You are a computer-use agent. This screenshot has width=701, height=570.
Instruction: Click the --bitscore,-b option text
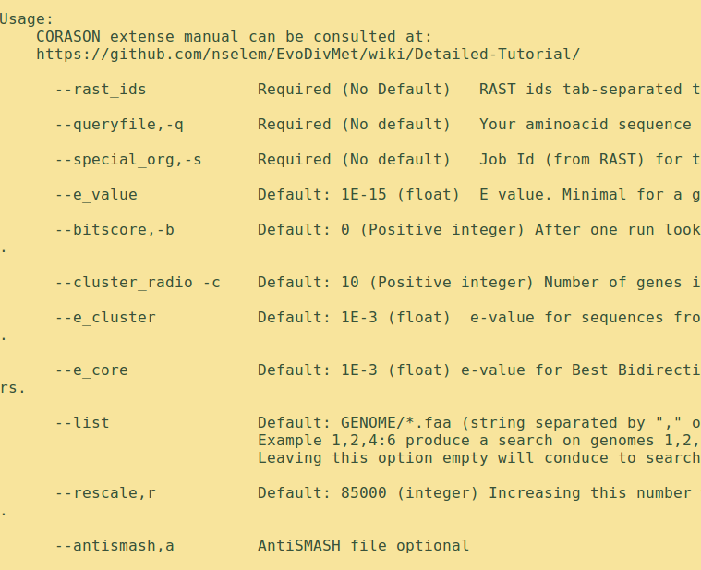(x=115, y=230)
